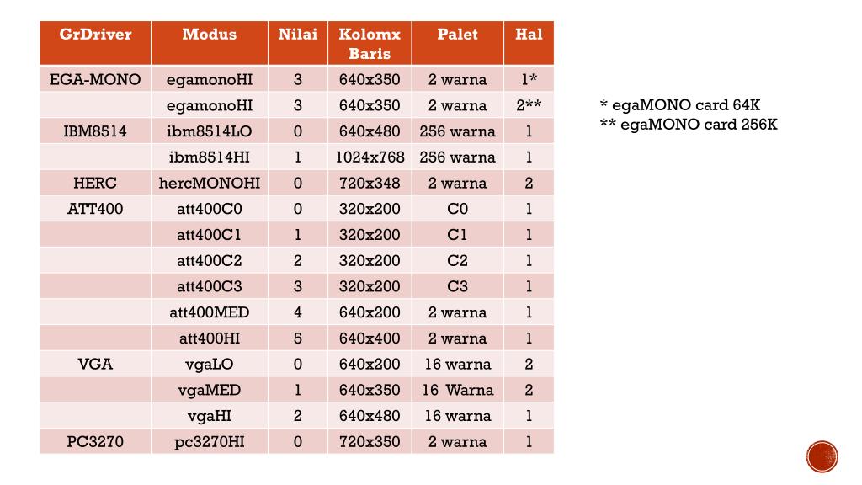Click the hercMONOHI cell
Screen dimensions: 862x485
pyautogui.click(x=210, y=183)
